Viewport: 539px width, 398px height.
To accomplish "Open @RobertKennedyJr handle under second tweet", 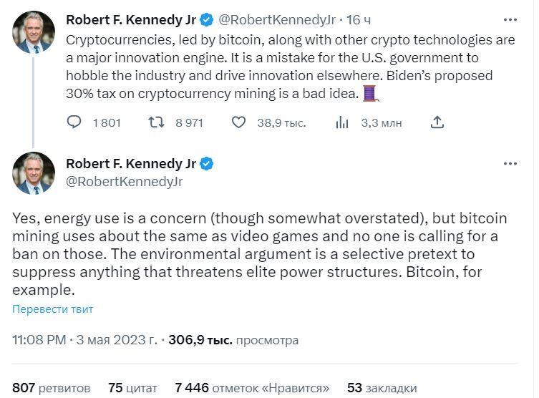I will pos(124,182).
